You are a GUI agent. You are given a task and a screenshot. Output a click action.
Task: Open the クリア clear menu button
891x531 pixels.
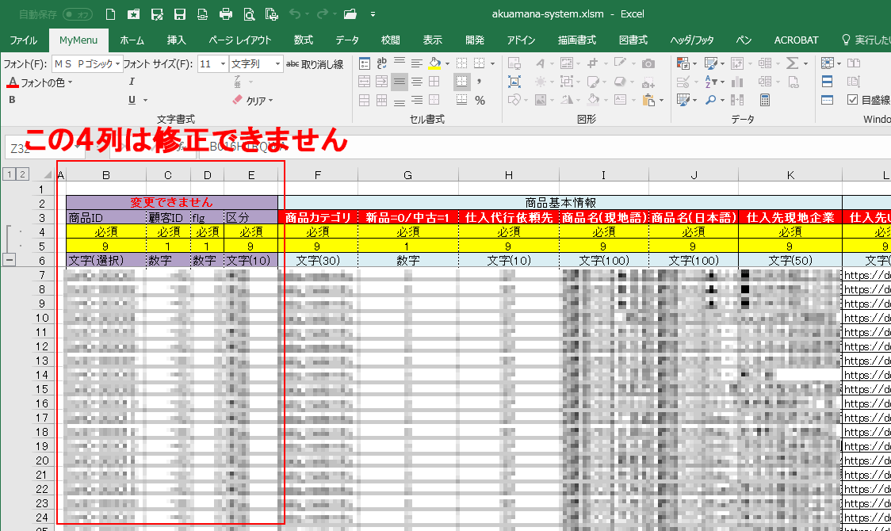pyautogui.click(x=253, y=101)
